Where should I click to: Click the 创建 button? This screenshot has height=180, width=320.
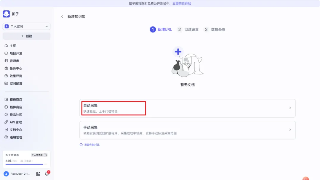27,36
